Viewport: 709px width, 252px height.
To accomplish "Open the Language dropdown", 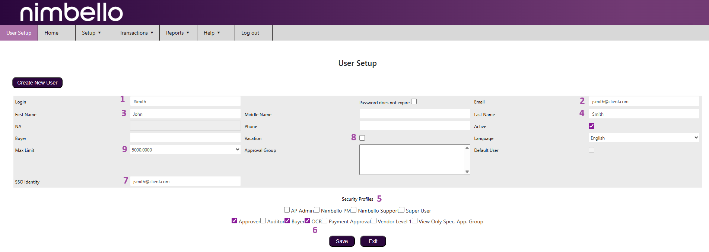I will (x=644, y=138).
